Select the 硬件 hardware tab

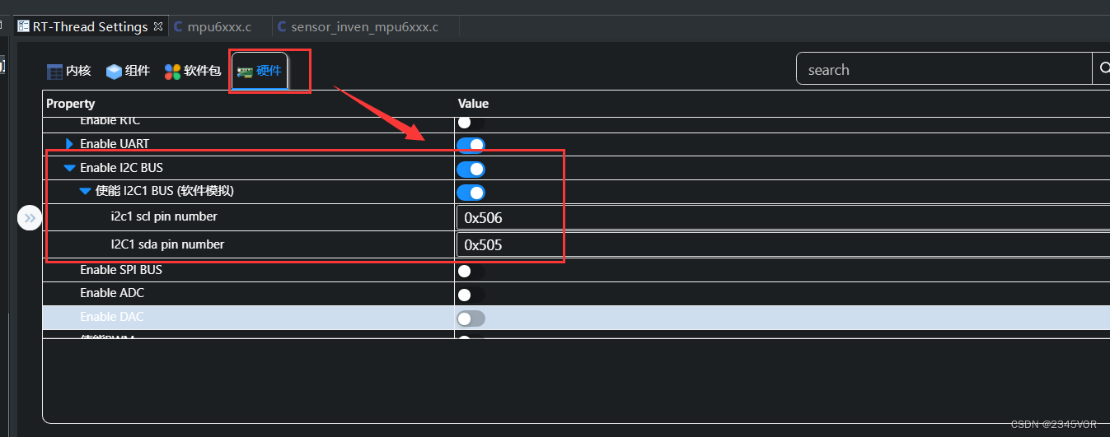click(260, 71)
